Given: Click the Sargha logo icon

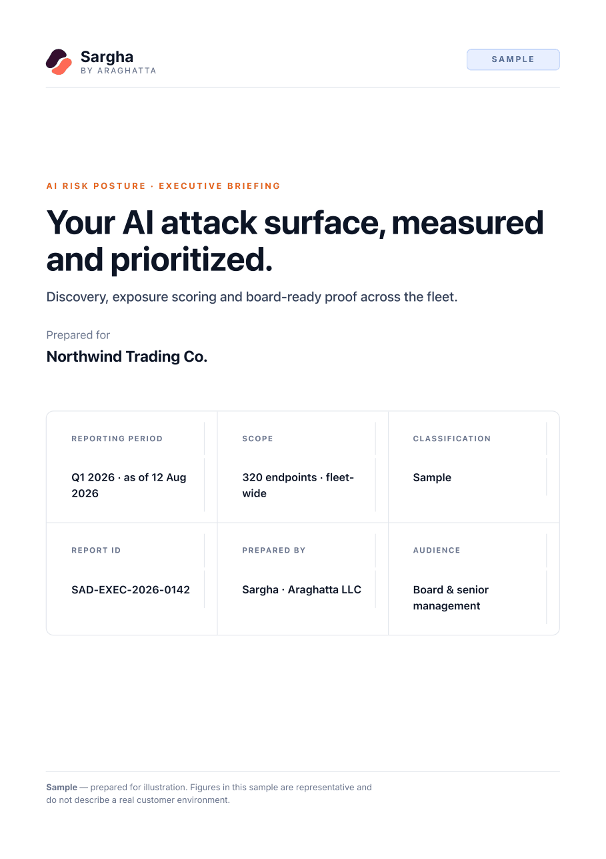Looking at the screenshot, I should pos(59,61).
